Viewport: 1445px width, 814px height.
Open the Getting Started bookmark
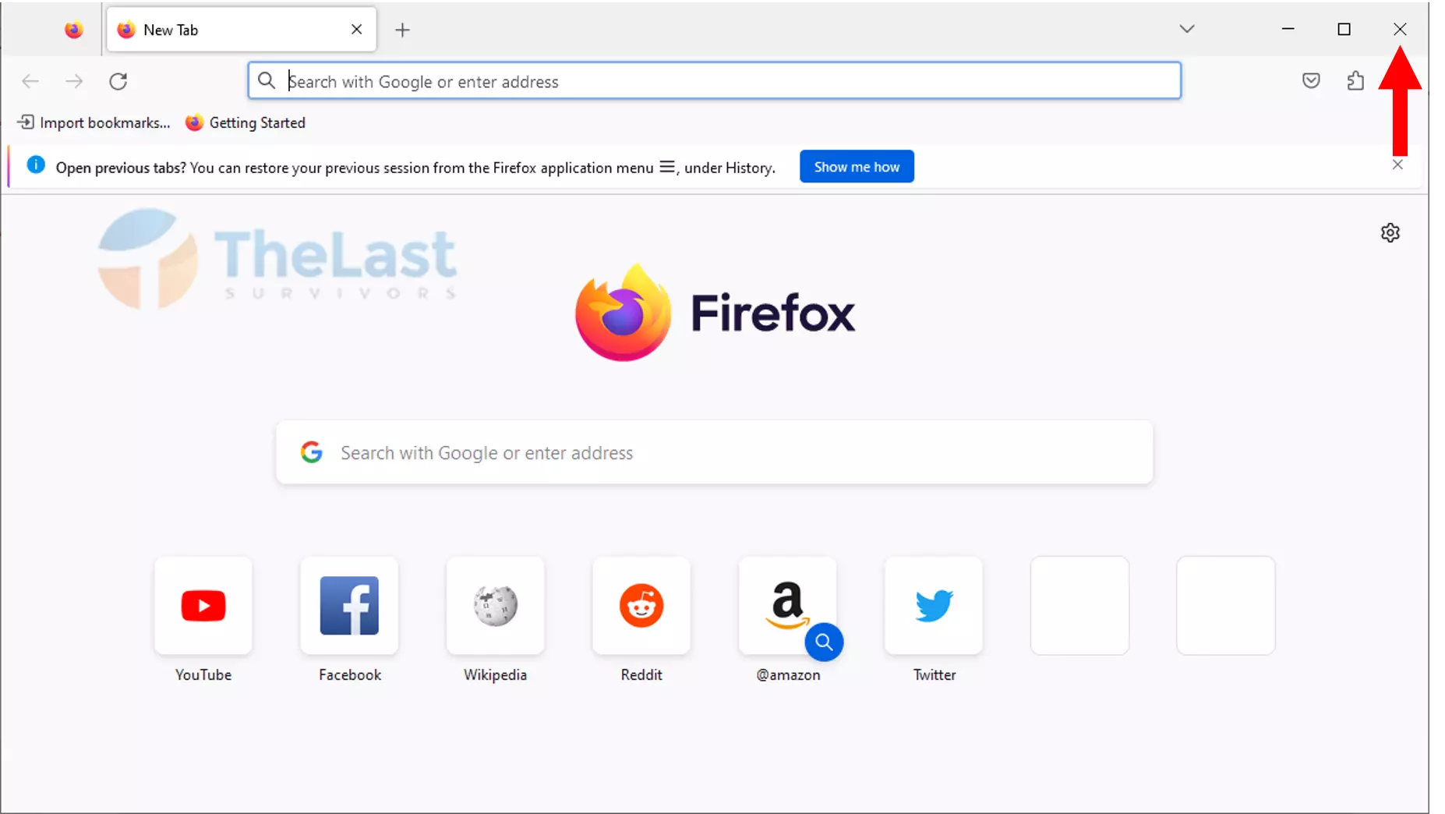(x=246, y=122)
